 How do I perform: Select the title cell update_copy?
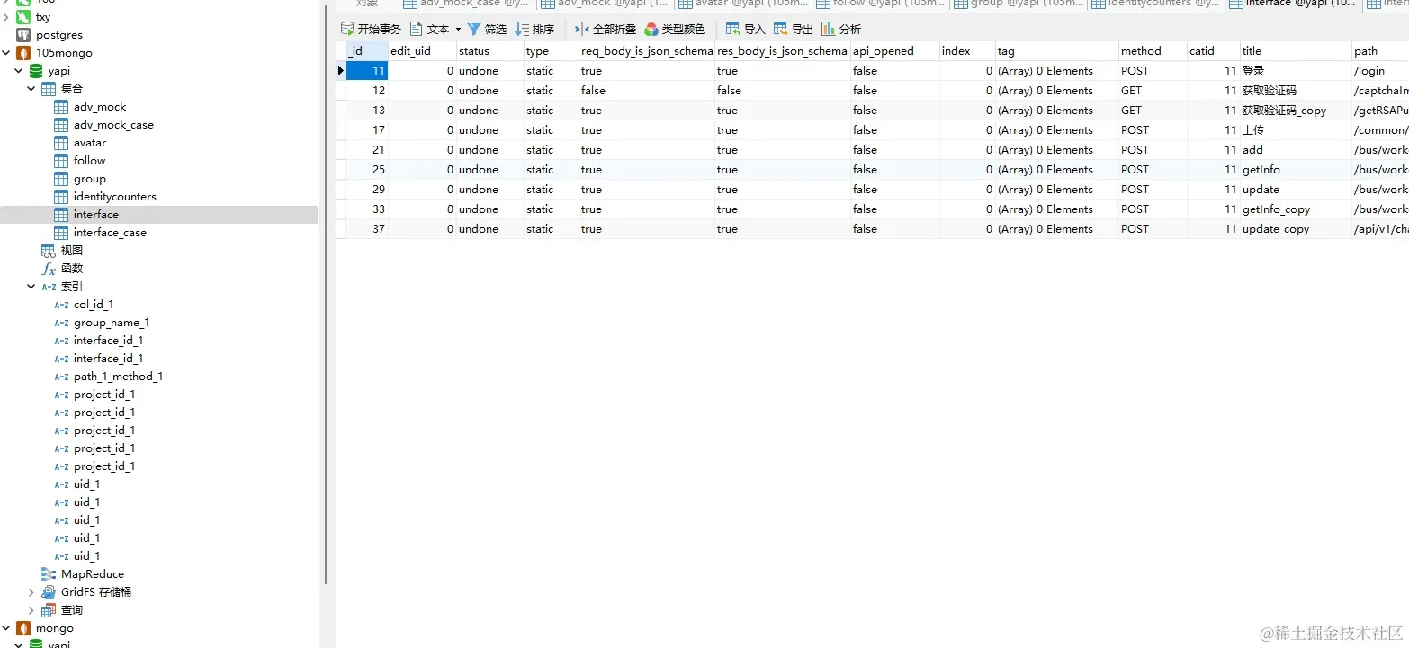click(1296, 229)
